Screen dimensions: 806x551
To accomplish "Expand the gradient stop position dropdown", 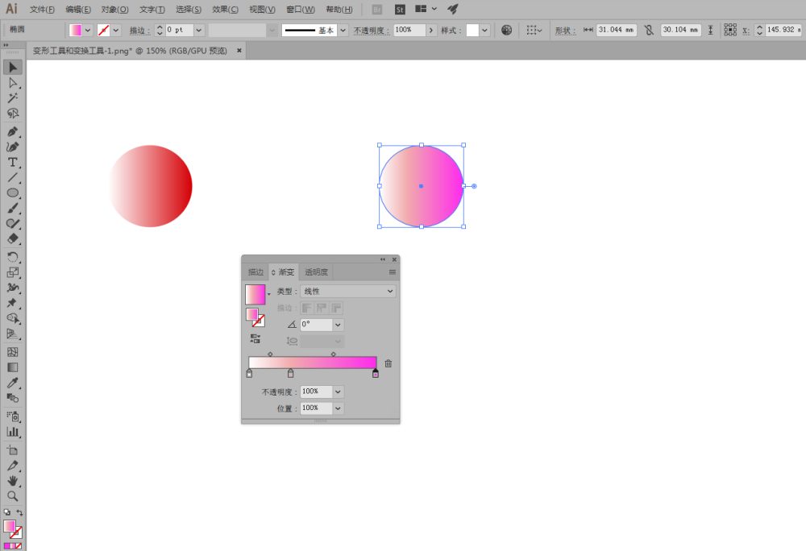I will [338, 408].
